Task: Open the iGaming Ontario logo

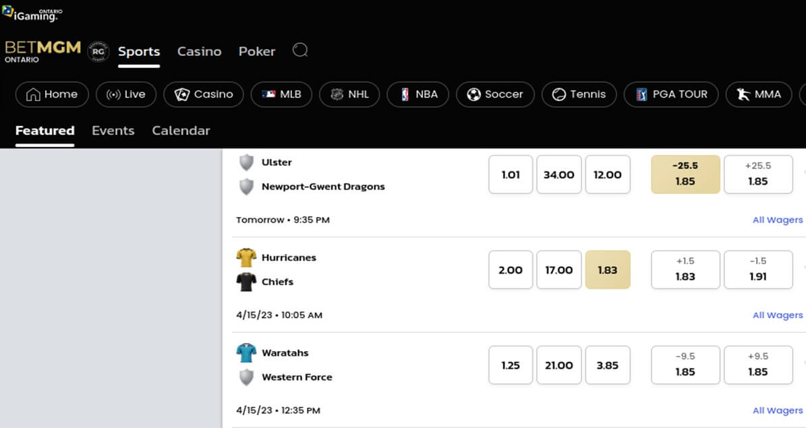Action: point(32,14)
